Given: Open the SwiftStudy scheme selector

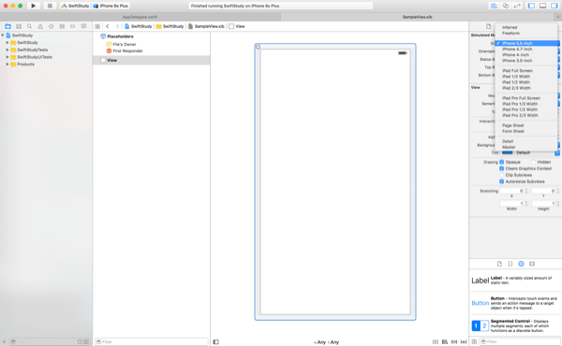Looking at the screenshot, I should 76,6.
